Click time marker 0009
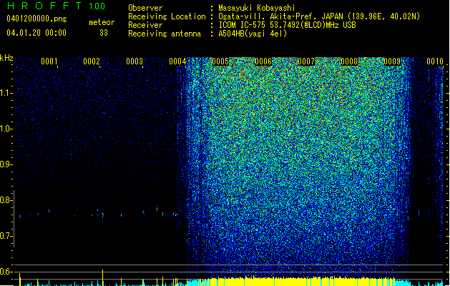The image size is (450, 286). (x=392, y=61)
